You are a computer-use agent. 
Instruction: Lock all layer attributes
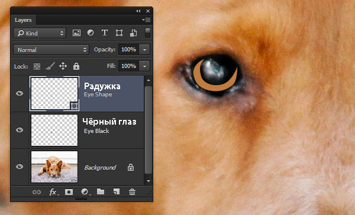coord(76,66)
